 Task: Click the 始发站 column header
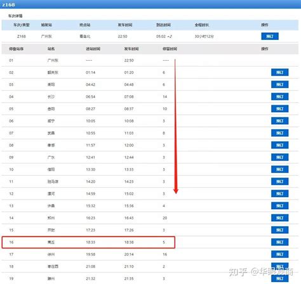[x=46, y=25]
